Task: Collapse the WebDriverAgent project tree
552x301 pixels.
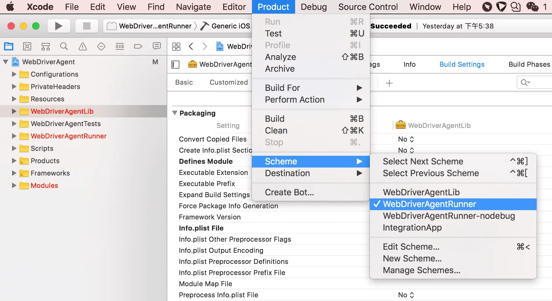Action: [x=6, y=62]
